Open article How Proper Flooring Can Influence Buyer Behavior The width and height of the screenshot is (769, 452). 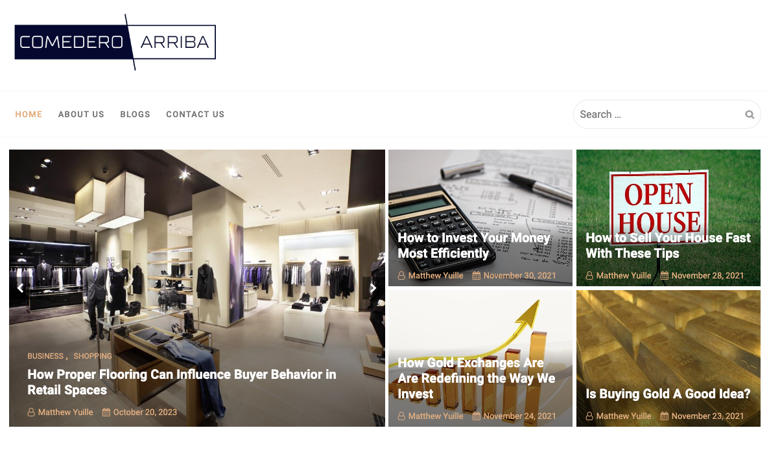coord(182,382)
